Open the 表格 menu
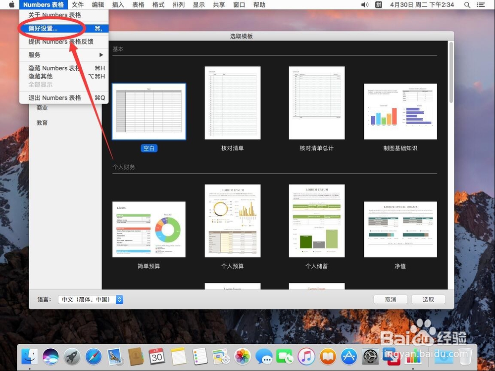Viewport: 495px width, 371px height. coord(138,5)
